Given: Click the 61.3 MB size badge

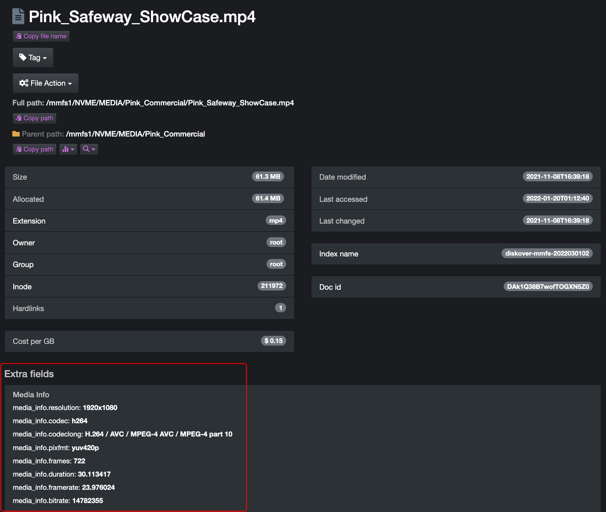Looking at the screenshot, I should click(268, 177).
